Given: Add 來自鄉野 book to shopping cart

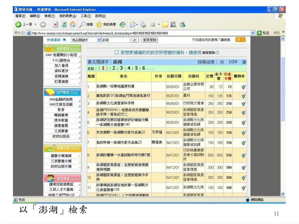Looking at the screenshot, I should click(244, 133).
